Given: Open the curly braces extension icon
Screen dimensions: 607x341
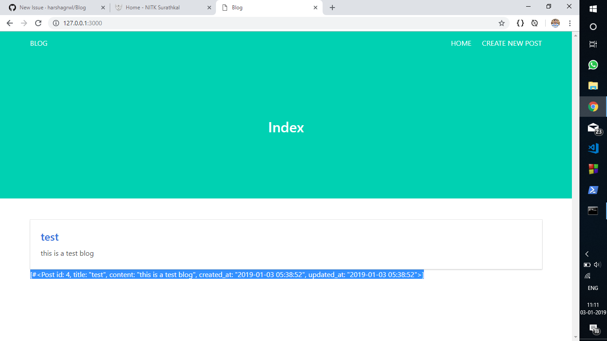Looking at the screenshot, I should (x=520, y=23).
